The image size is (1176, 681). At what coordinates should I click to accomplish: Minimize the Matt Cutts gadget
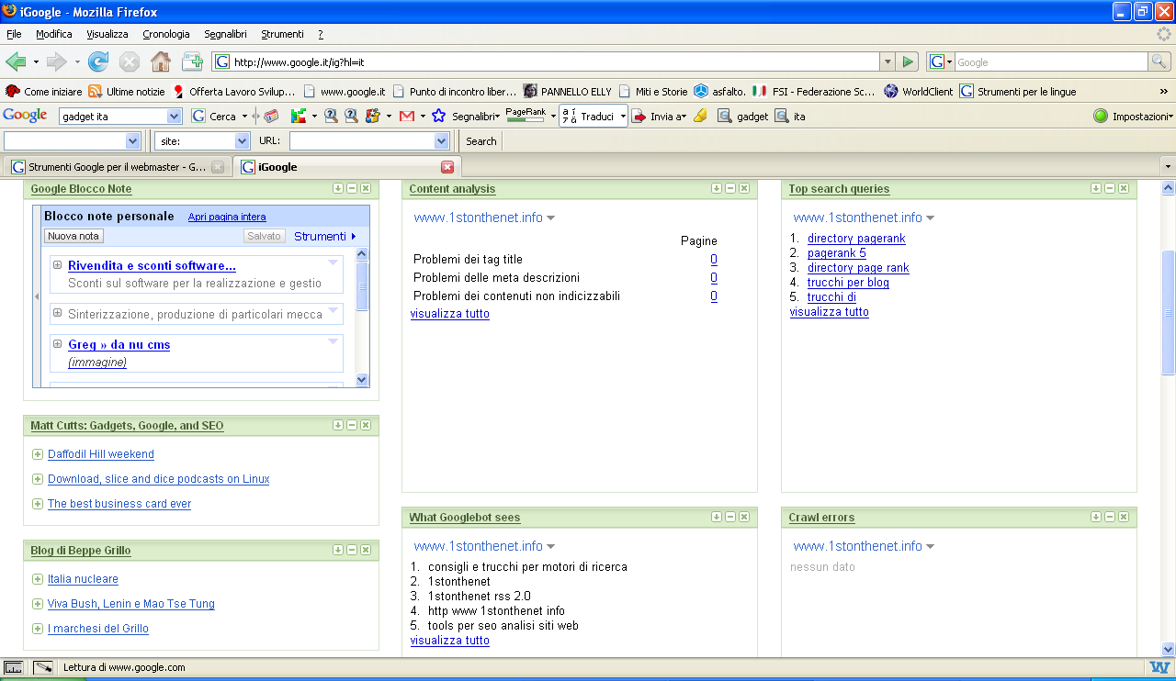[x=352, y=425]
